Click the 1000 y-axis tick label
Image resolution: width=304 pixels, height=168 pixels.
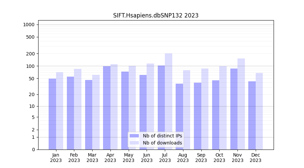(x=29, y=25)
